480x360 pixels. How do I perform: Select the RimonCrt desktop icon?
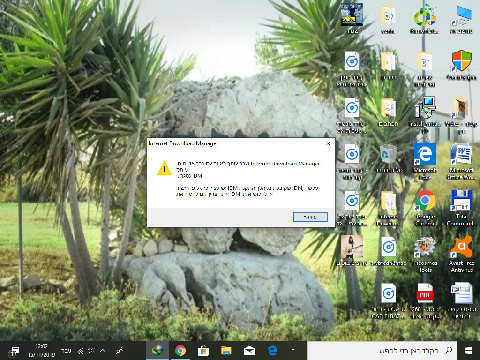tap(425, 16)
